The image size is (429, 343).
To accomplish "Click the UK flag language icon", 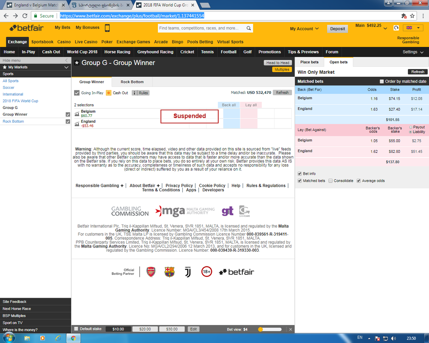I will coord(409,28).
